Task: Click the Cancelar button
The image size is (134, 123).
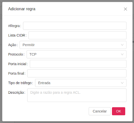Action: (100, 111)
